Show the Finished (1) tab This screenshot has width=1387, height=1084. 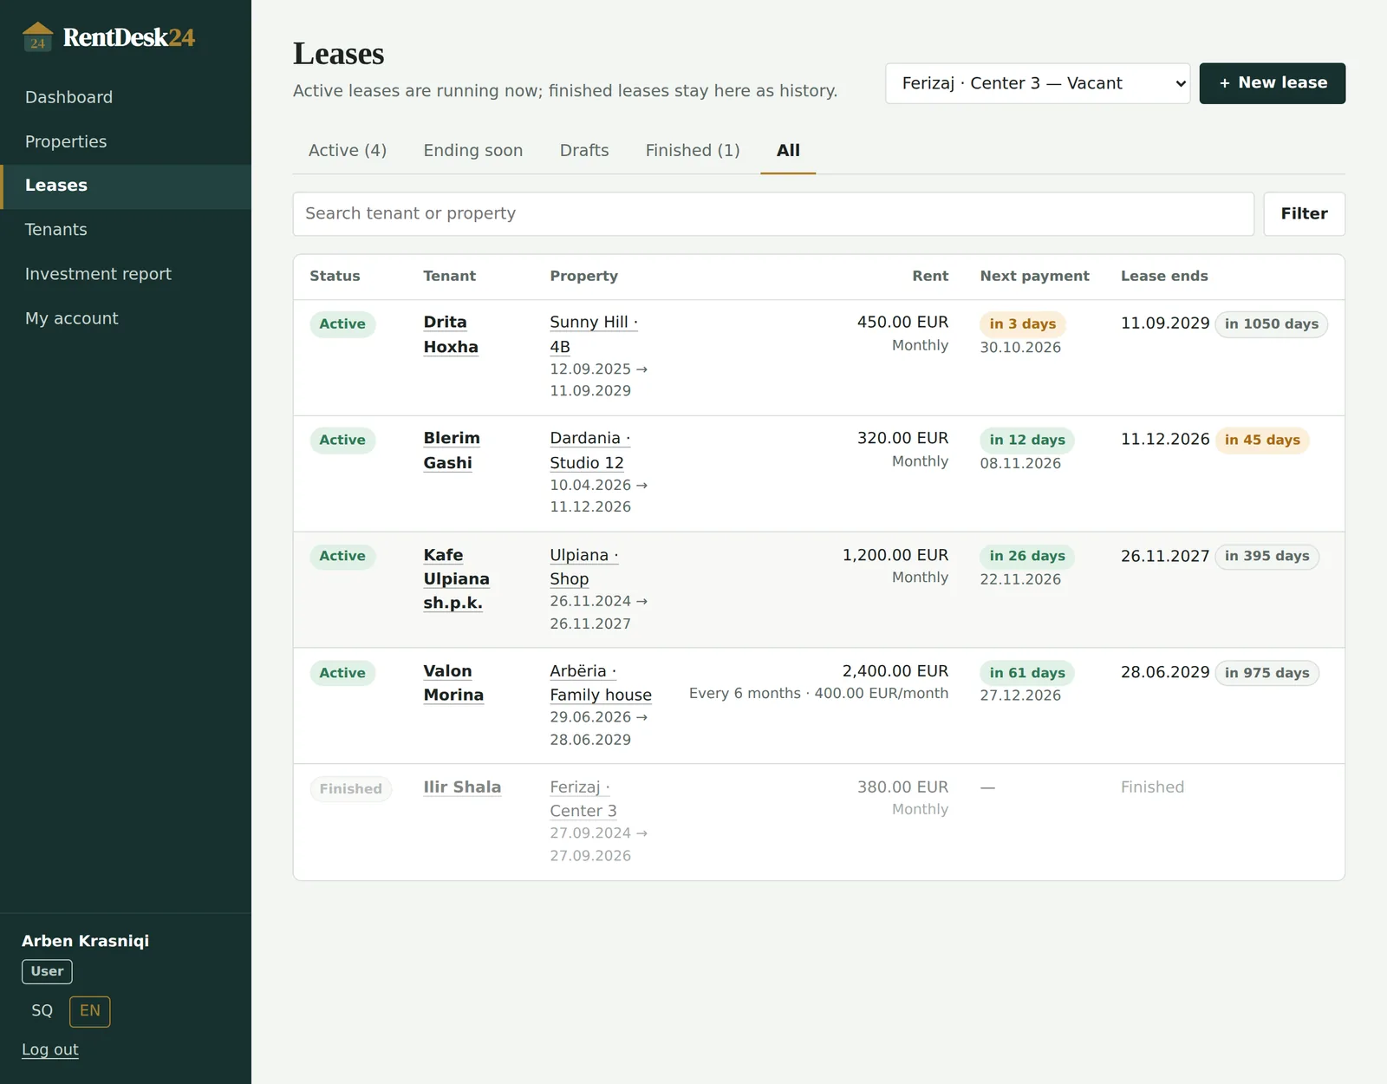tap(693, 151)
